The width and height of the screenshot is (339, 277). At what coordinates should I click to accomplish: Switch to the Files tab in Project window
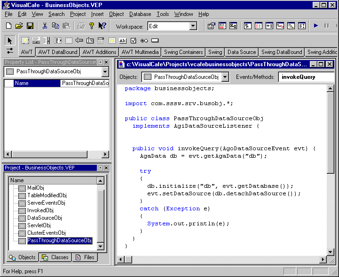(x=85, y=257)
